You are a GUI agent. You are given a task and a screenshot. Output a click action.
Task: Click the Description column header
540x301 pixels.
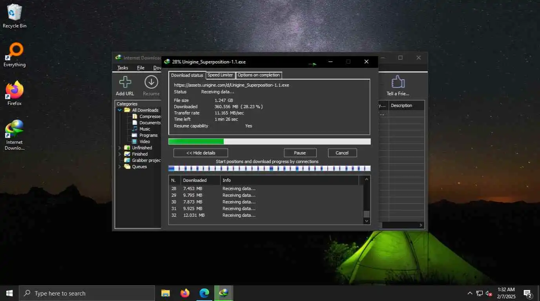tap(407, 105)
